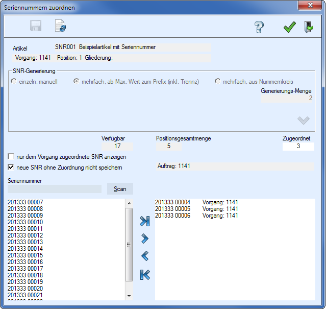
Task: Click the Seriennummer input field
Action: [55, 189]
